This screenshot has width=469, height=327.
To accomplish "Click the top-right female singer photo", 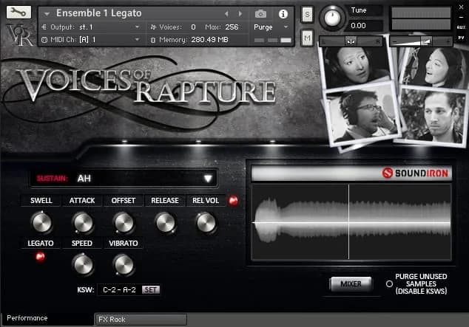I will point(435,66).
